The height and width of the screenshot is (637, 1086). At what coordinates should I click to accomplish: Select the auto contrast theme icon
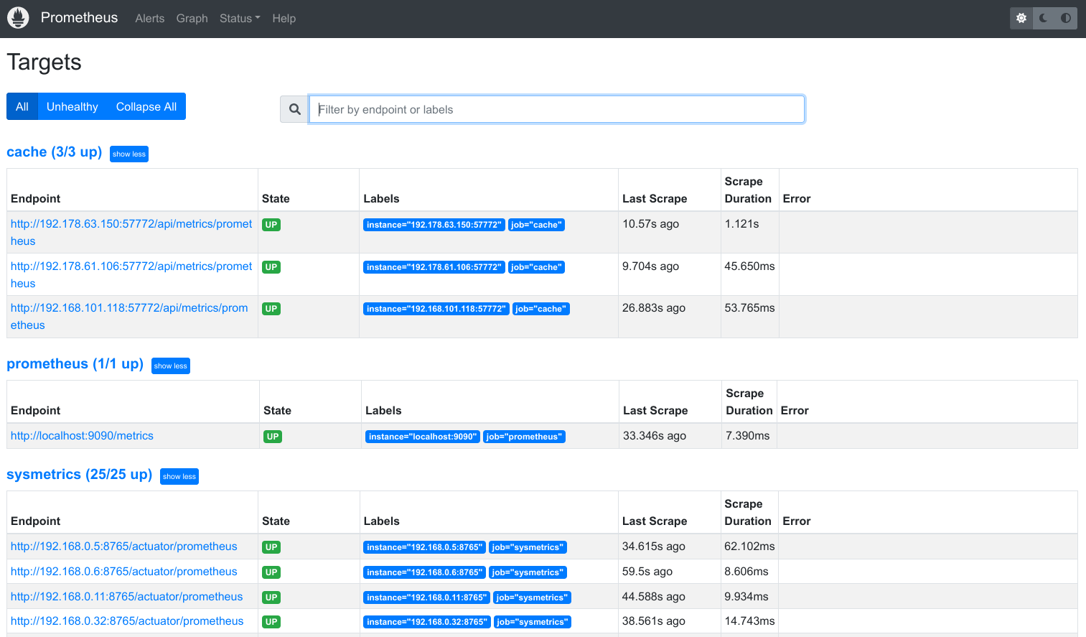[1066, 18]
